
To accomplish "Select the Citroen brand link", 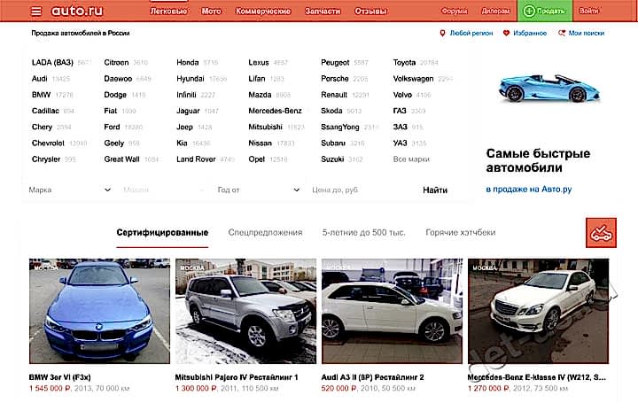I will click(116, 62).
